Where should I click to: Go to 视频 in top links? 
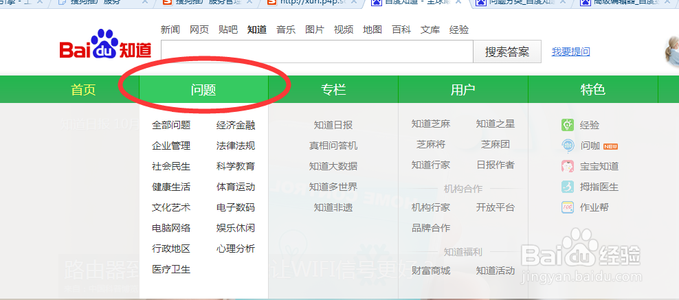(x=344, y=30)
